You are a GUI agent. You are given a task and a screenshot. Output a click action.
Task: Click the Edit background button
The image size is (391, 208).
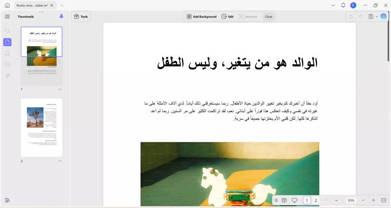coord(228,17)
